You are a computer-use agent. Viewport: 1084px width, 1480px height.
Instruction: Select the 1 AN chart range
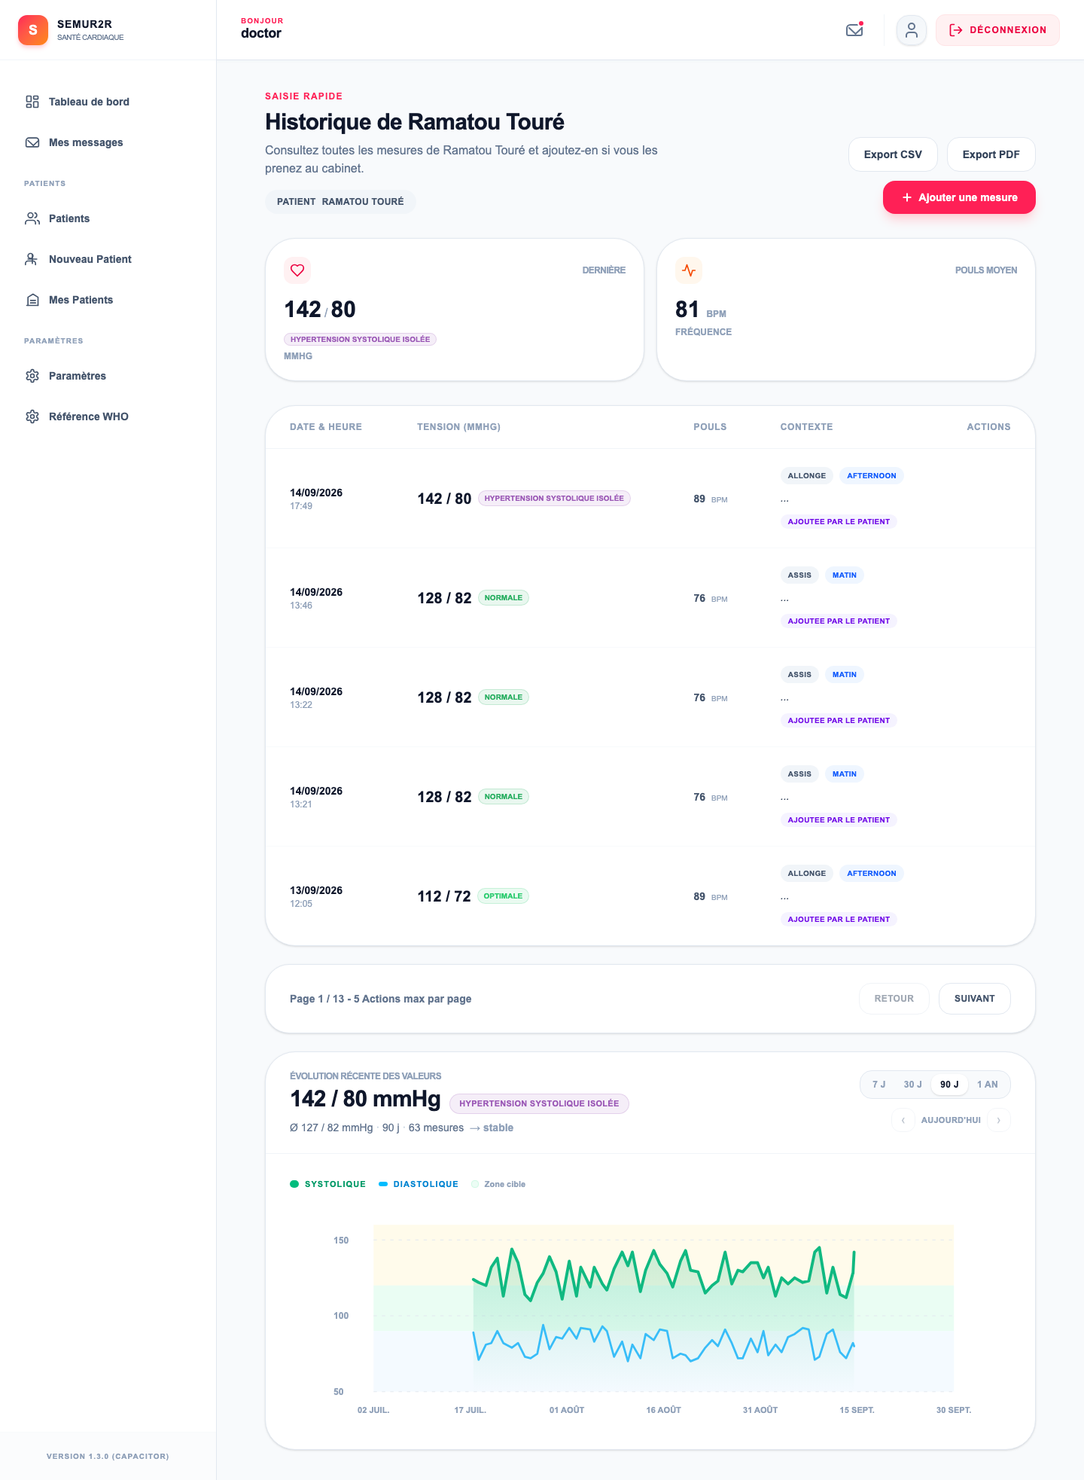tap(987, 1085)
